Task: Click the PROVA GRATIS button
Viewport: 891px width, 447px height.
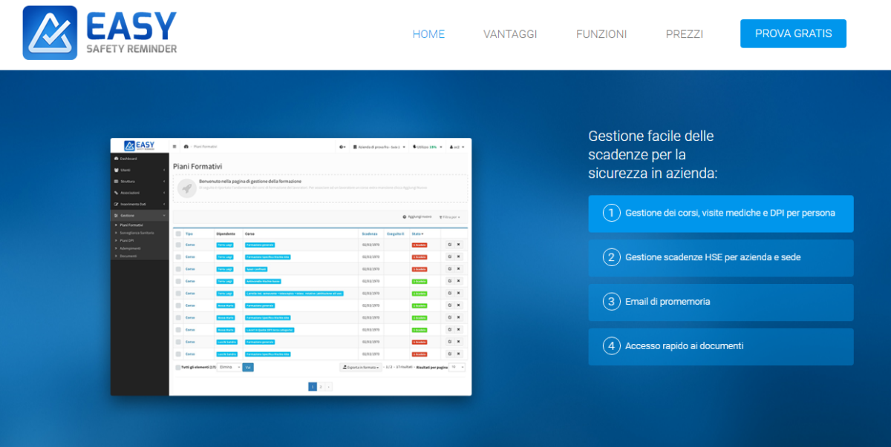Action: 793,33
